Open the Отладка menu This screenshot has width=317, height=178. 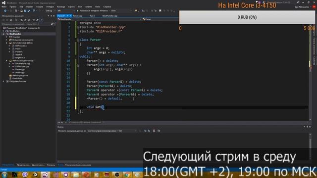pos(50,6)
